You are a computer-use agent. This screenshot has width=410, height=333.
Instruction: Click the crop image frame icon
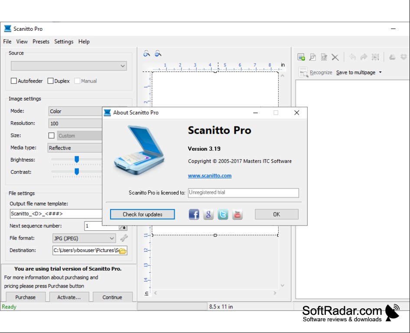[375, 57]
